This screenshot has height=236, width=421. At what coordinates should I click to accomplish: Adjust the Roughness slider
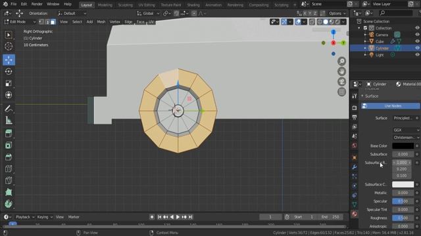403,218
